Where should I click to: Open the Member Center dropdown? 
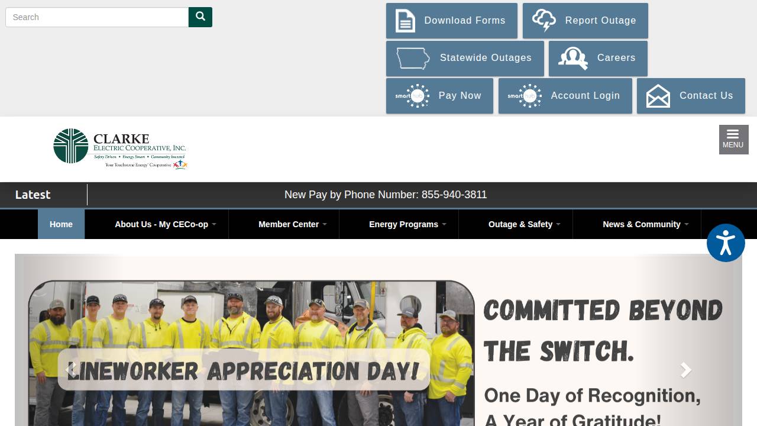[289, 224]
